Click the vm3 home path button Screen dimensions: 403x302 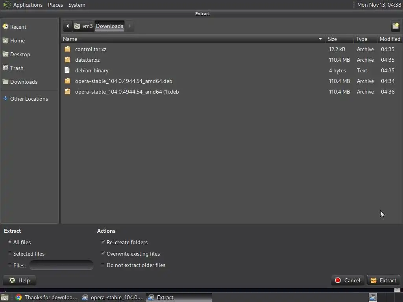84,26
